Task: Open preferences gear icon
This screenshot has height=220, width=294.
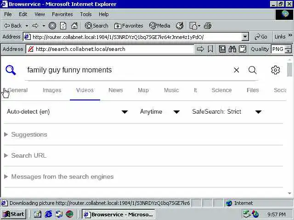Action: coord(276,70)
